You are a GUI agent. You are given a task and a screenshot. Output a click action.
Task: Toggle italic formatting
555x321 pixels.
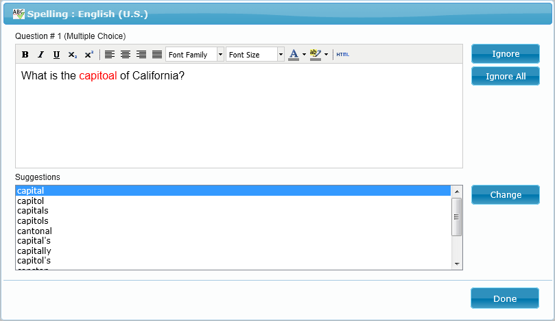40,55
